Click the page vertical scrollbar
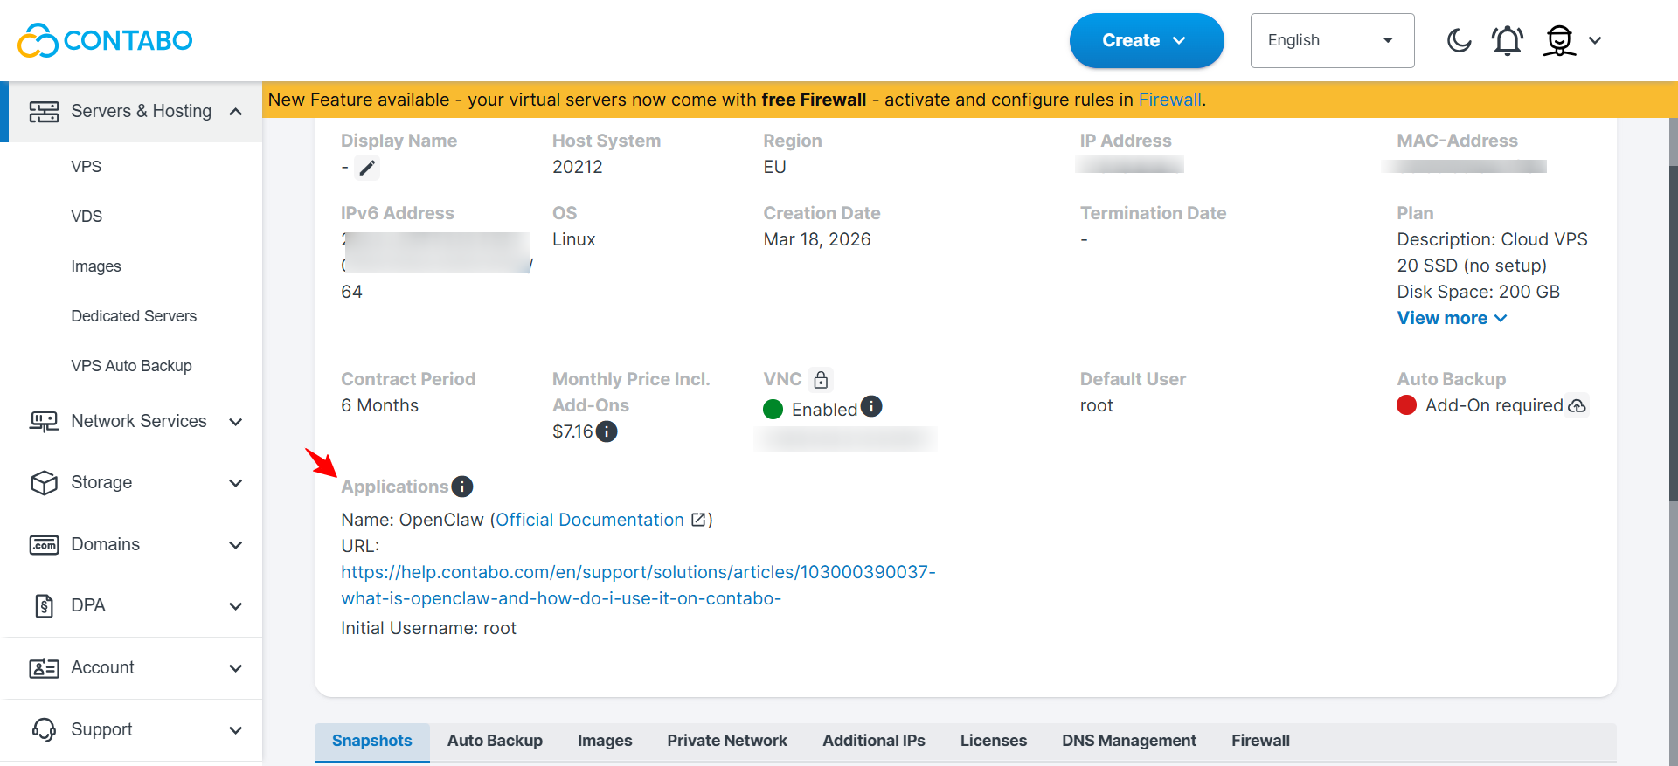The image size is (1678, 766). point(1673,332)
